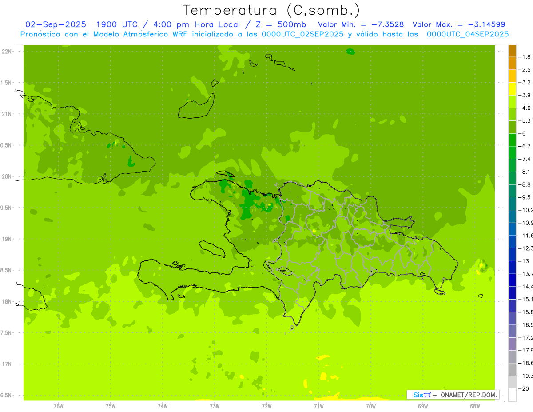Click the '20N' latitude label

click(x=7, y=176)
